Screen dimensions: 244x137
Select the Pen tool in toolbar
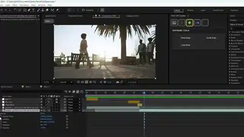[x=29, y=10]
